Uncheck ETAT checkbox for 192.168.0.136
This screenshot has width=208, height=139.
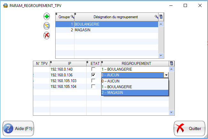point(93,75)
